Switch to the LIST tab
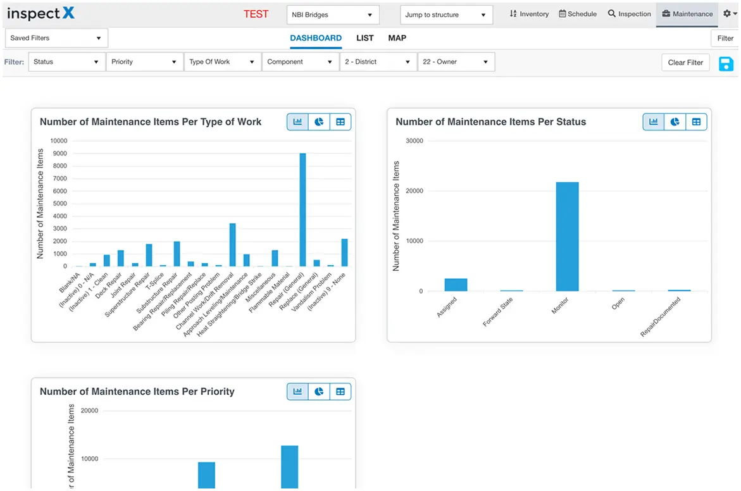Image resolution: width=741 pixels, height=491 pixels. coord(364,38)
